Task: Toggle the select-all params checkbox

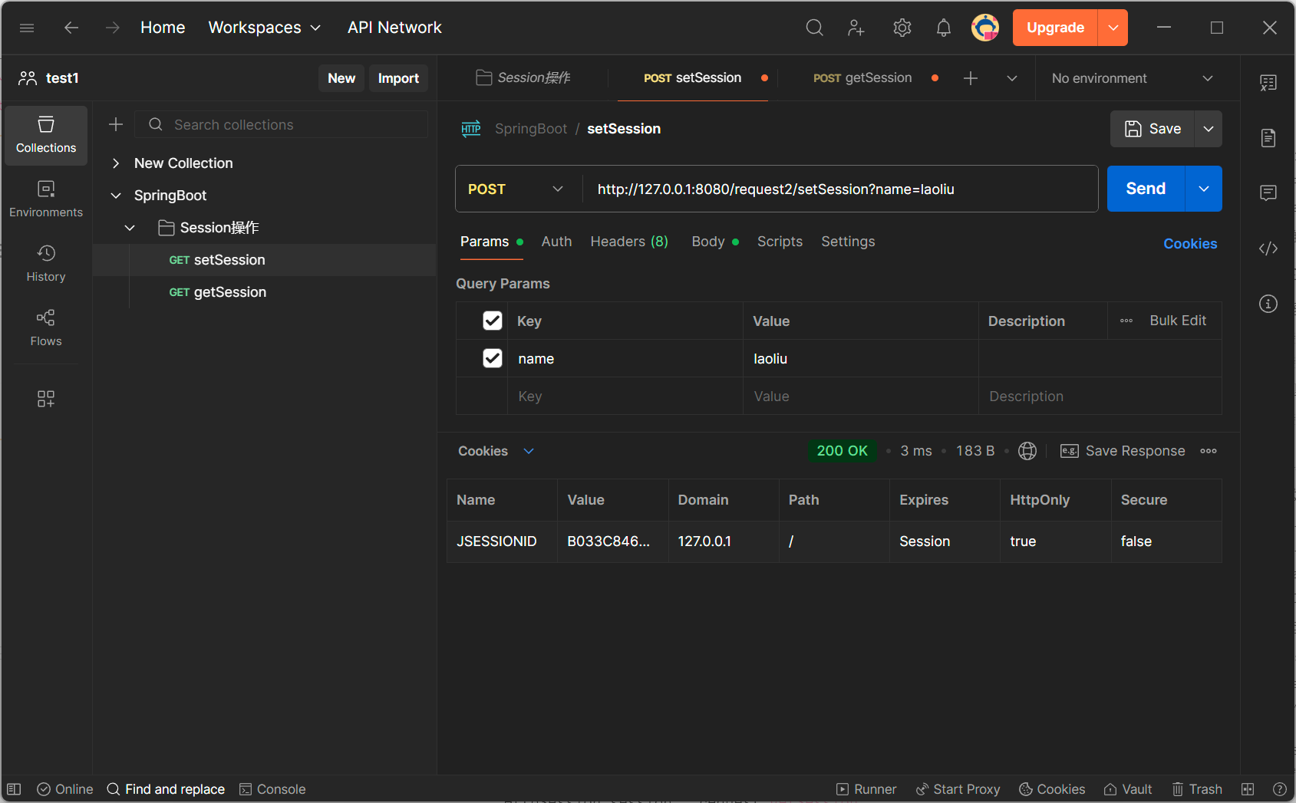Action: [x=493, y=321]
